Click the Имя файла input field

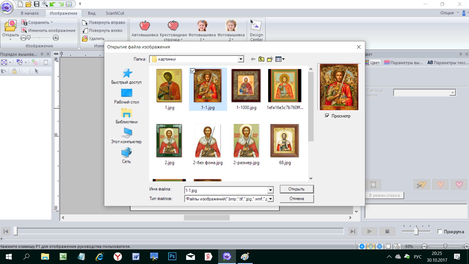(226, 190)
